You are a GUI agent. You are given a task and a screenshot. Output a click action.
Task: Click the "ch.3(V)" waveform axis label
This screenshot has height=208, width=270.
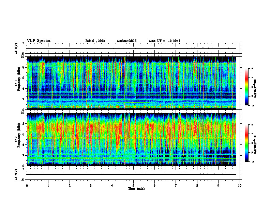click(x=16, y=174)
